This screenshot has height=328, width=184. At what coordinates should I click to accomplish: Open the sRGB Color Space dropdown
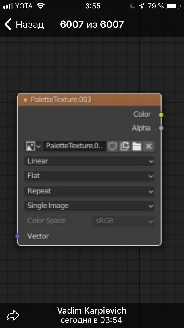[x=124, y=221]
